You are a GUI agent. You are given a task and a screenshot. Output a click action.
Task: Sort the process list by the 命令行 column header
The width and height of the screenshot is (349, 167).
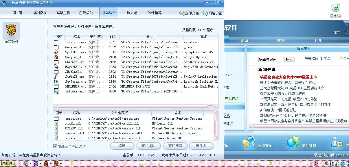tap(151, 37)
